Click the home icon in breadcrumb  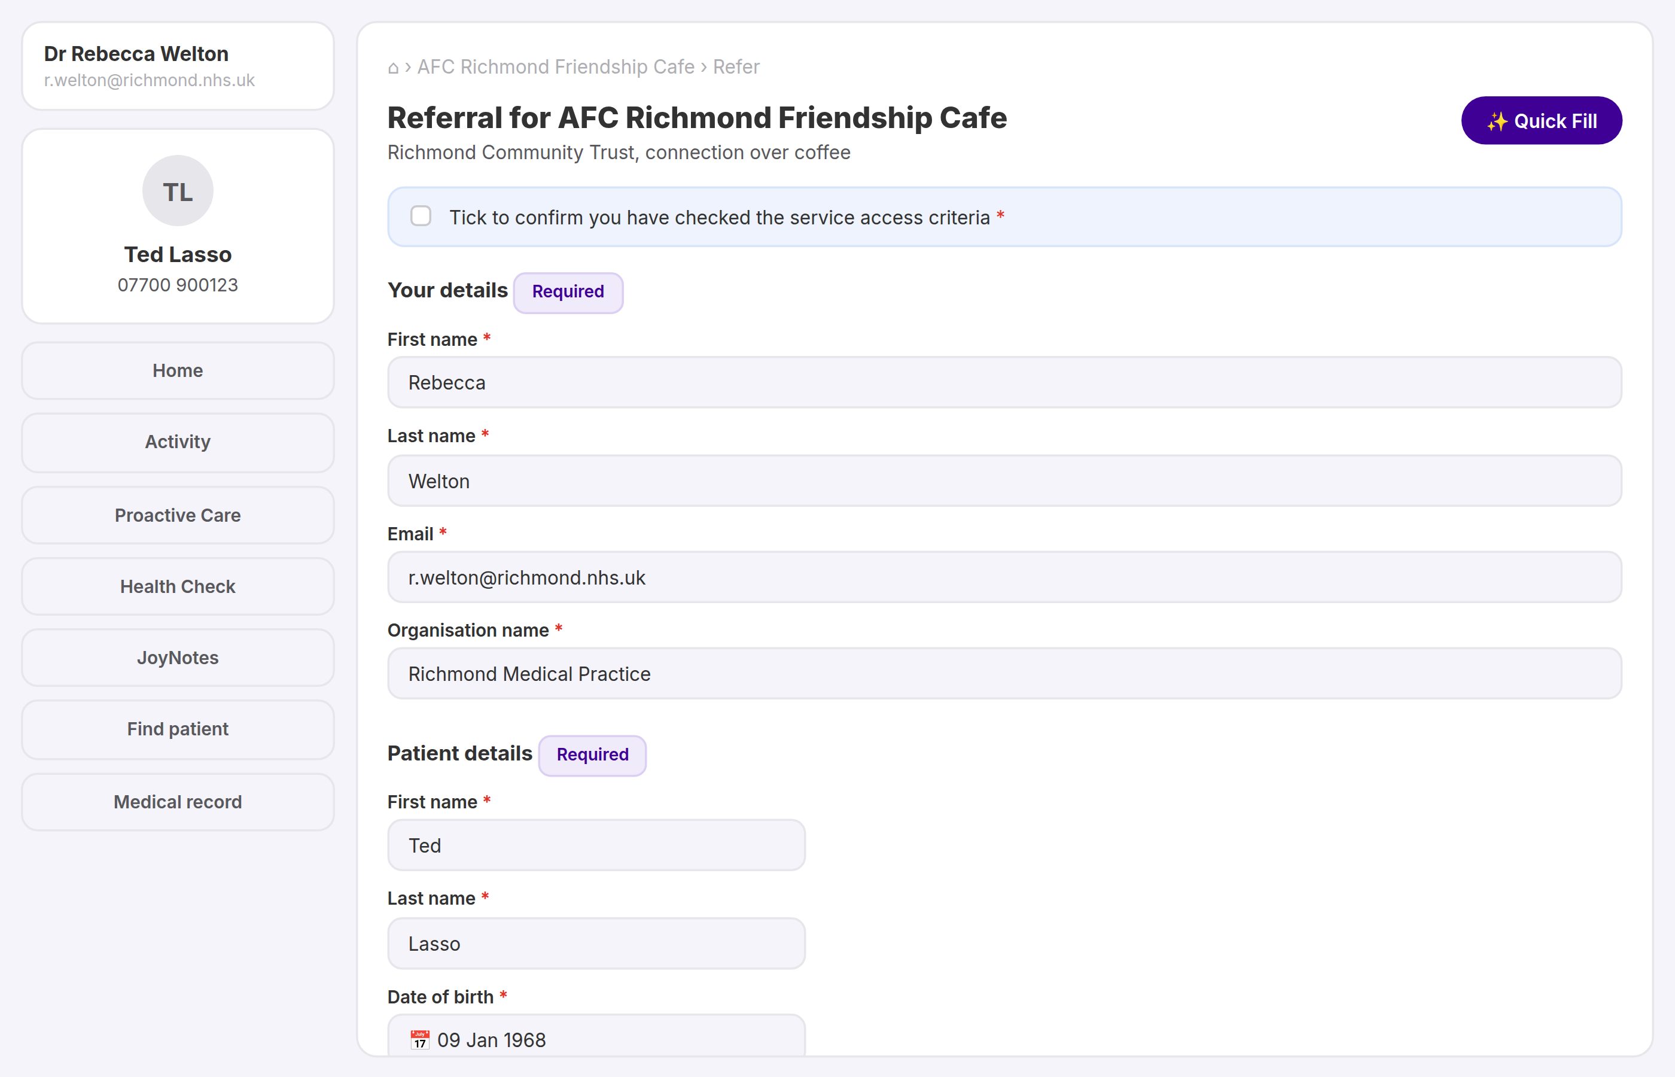393,68
